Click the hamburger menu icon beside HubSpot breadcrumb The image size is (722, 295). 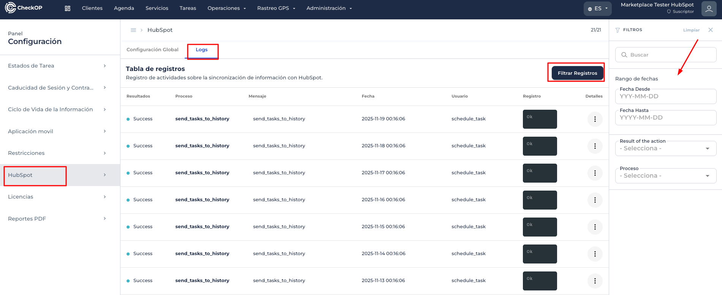tap(133, 30)
